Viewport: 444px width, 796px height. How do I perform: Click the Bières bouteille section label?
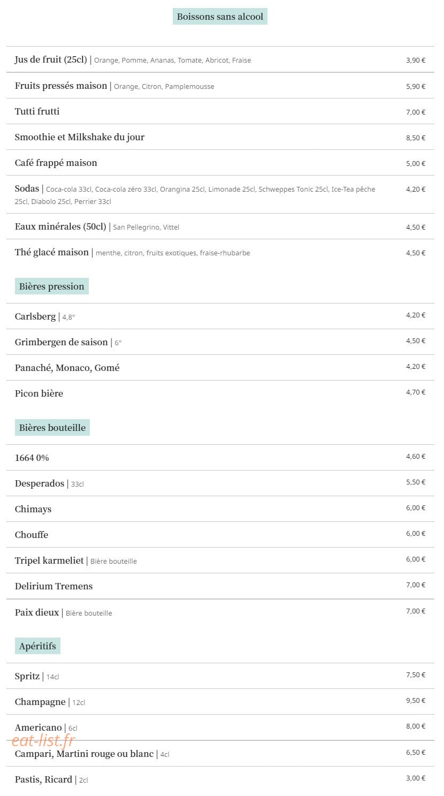(52, 428)
